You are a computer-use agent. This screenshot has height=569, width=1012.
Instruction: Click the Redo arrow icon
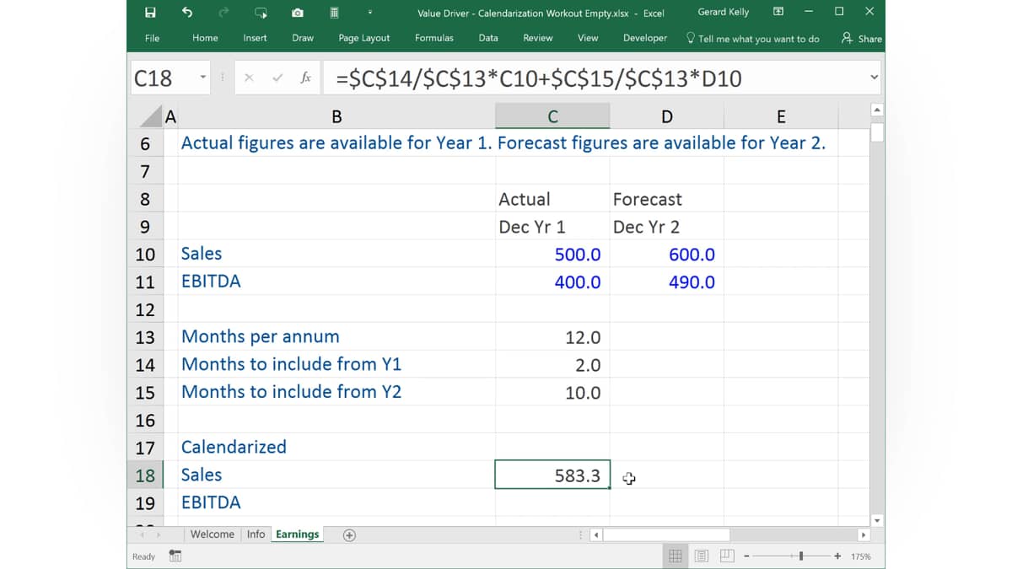pyautogui.click(x=223, y=12)
